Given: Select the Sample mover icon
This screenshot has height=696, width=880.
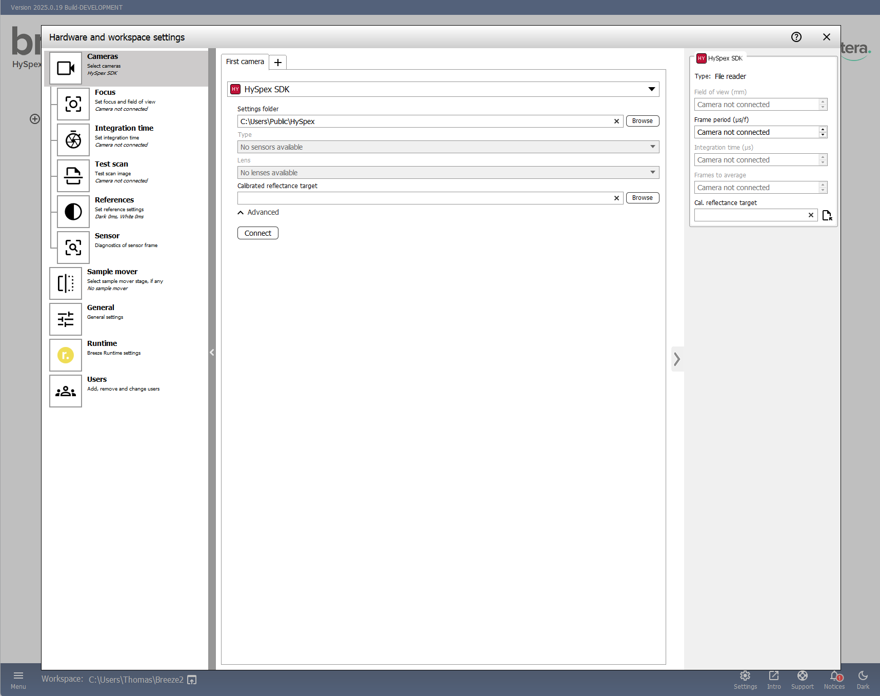Looking at the screenshot, I should coord(66,283).
